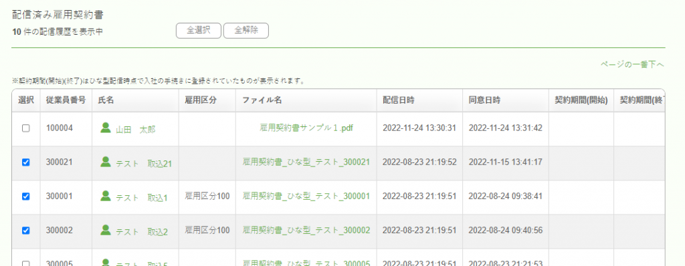Uncheck the checkbox for employee 300002
The image size is (685, 266).
click(26, 231)
